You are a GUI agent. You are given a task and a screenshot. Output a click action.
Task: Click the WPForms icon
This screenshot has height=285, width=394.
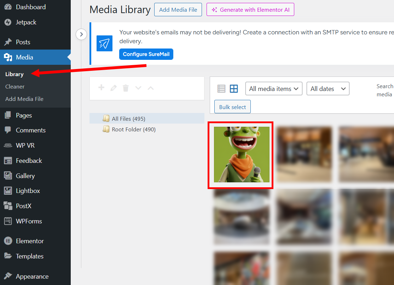pyautogui.click(x=8, y=221)
